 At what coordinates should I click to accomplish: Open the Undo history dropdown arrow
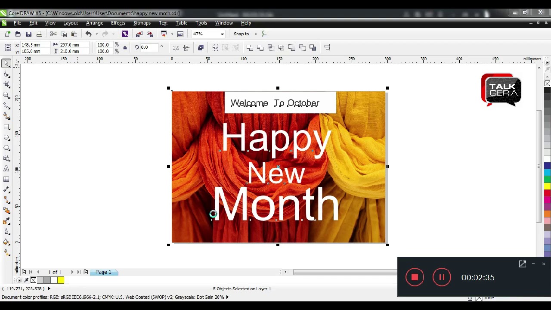point(96,34)
